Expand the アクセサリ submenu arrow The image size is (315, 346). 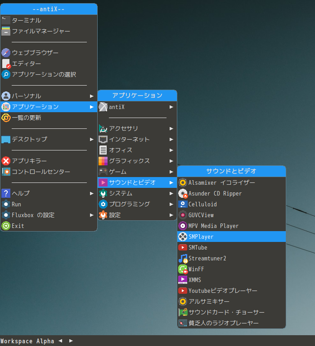(x=171, y=129)
